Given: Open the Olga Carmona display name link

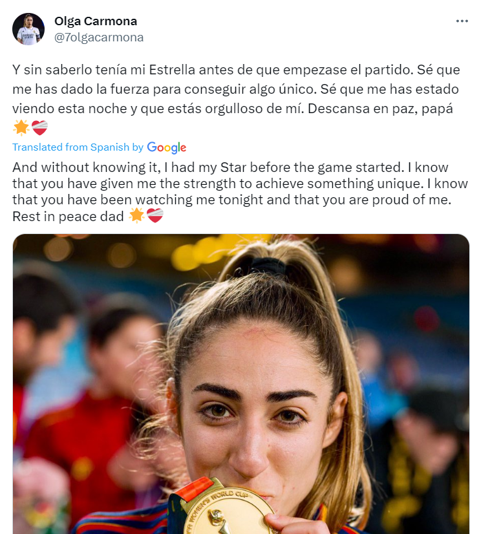Looking at the screenshot, I should [x=96, y=21].
